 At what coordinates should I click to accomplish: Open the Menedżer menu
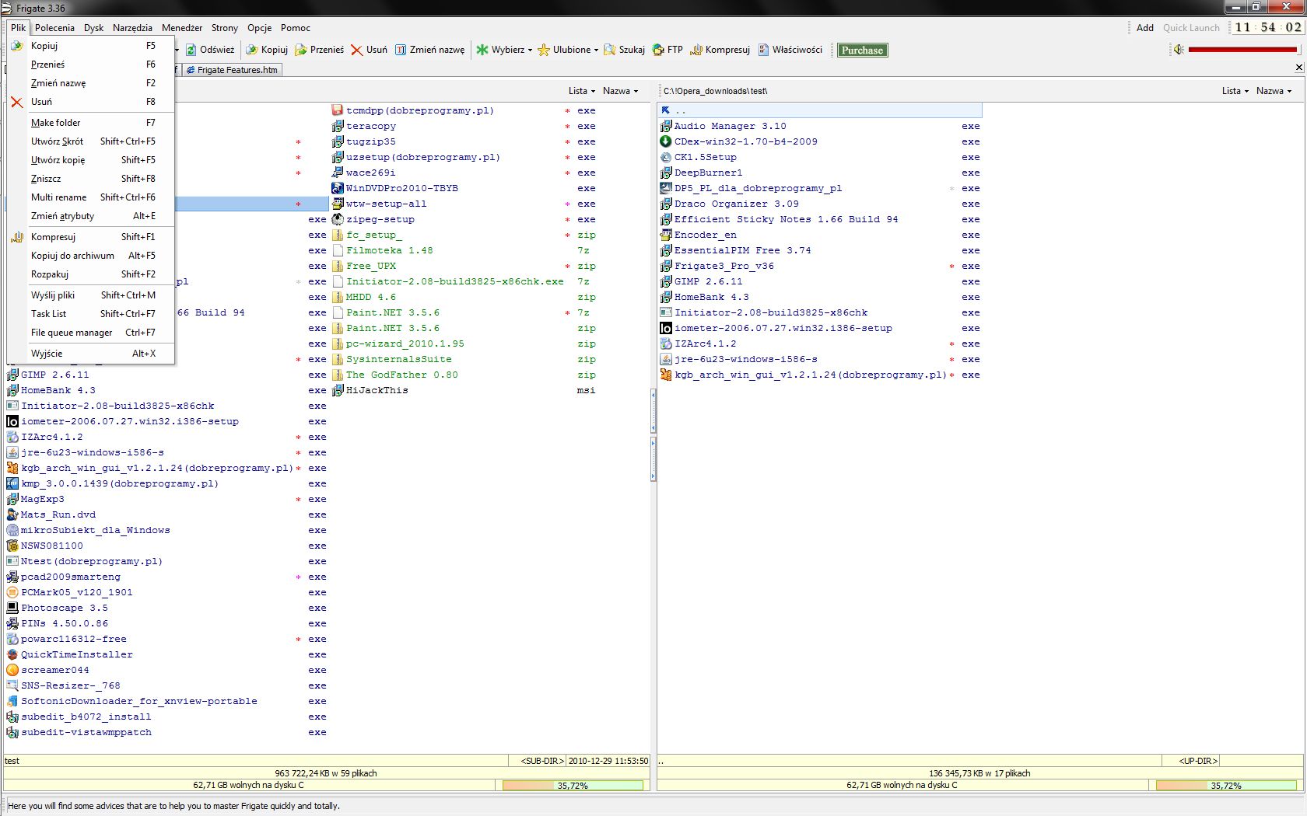coord(182,28)
